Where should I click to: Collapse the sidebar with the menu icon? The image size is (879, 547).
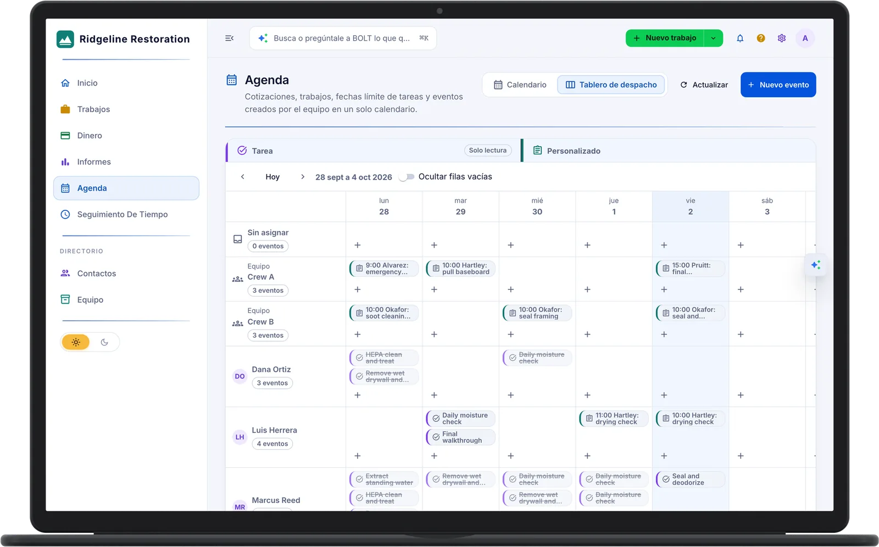(x=230, y=38)
